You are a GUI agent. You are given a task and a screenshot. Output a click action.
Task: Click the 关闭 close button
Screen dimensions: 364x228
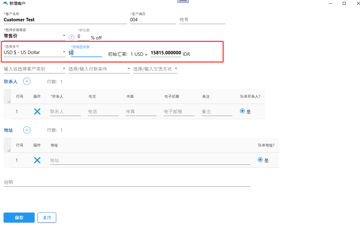pyautogui.click(x=47, y=218)
